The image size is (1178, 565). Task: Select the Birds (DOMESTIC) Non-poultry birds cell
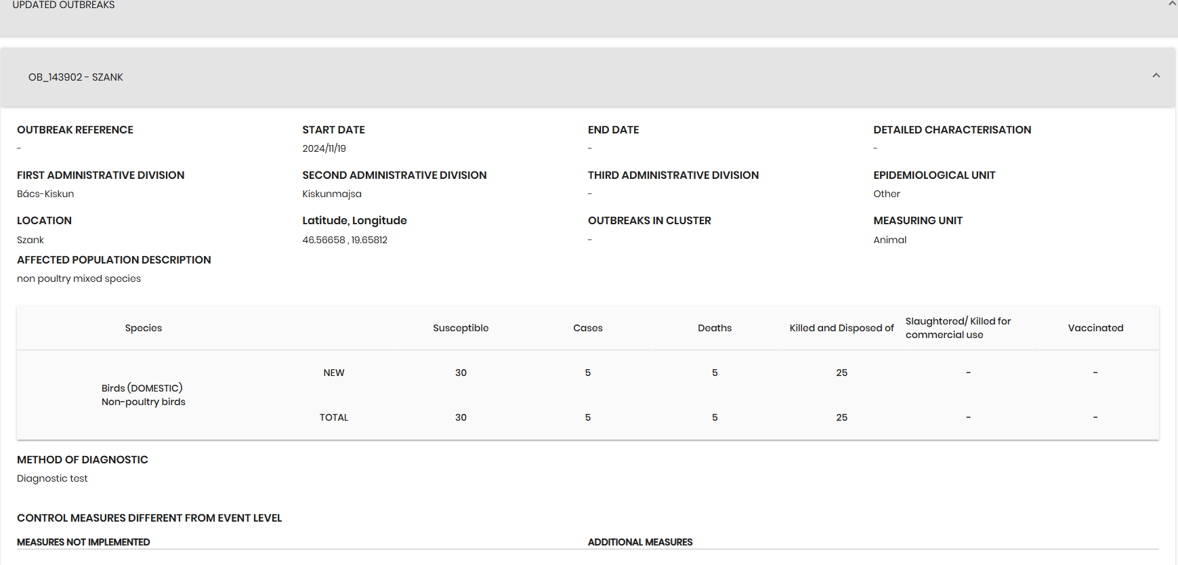coord(144,395)
